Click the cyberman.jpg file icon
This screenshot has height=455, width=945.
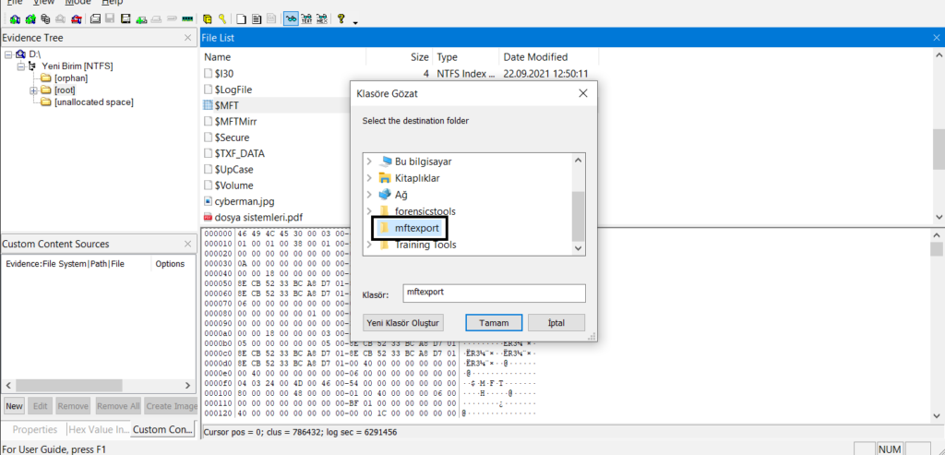point(209,201)
